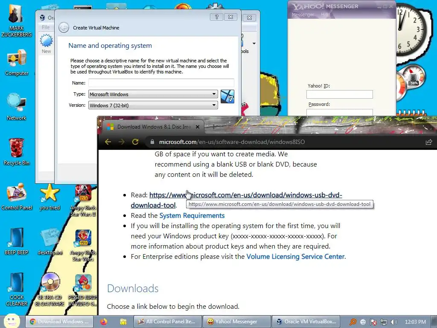Viewport: 437px width, 328px height.
Task: Click the 12:03 PM taskbar clock
Action: (415, 322)
